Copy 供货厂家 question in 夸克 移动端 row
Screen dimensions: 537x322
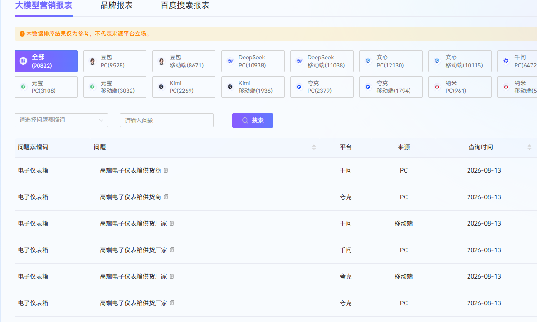click(x=172, y=276)
